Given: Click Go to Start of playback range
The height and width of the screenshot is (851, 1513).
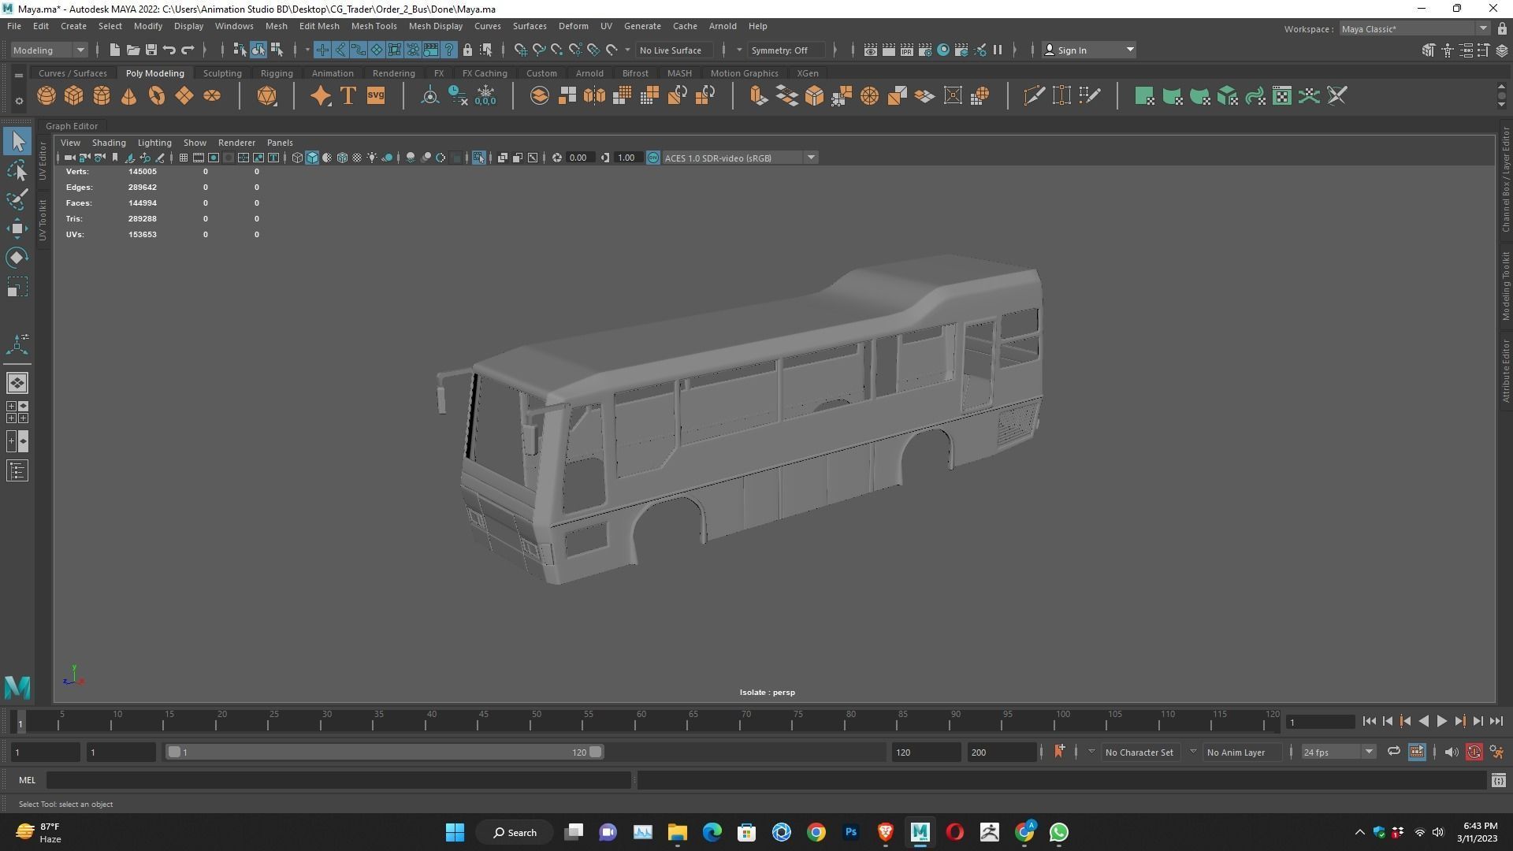Looking at the screenshot, I should [x=1369, y=721].
